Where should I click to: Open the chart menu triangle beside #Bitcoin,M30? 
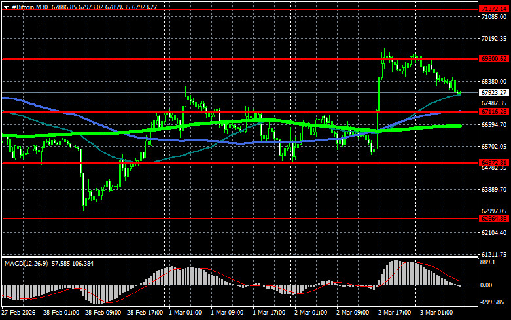click(6, 7)
